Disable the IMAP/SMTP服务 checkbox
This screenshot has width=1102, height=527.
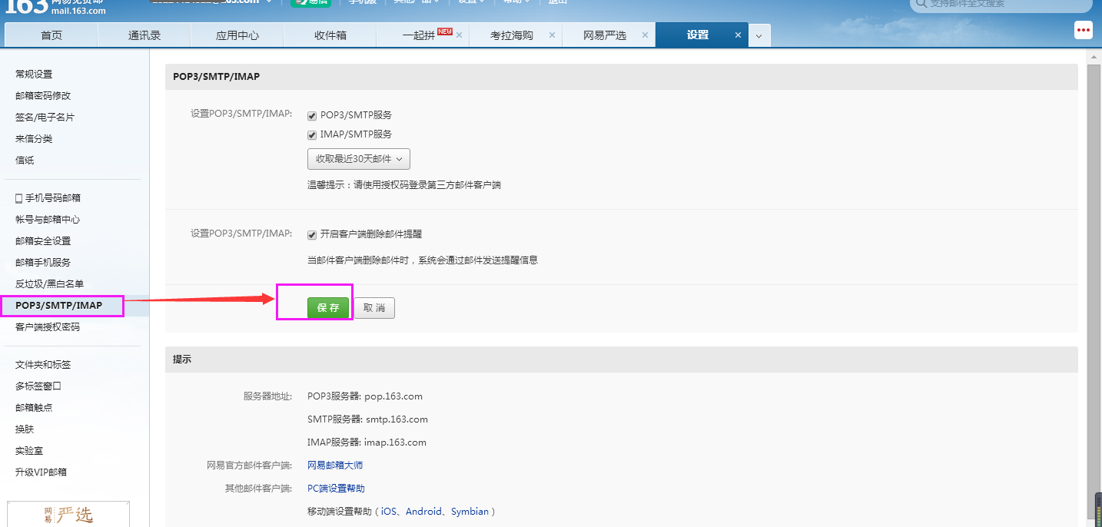click(311, 134)
